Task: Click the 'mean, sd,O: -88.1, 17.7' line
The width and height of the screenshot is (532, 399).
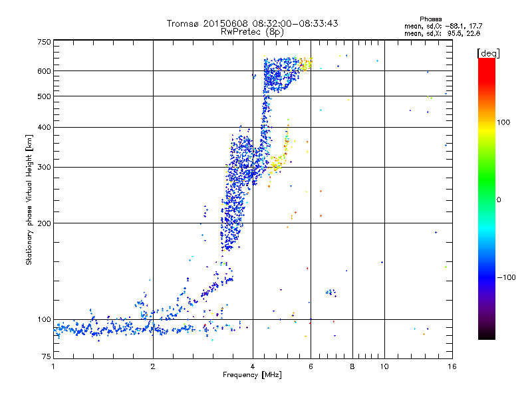Action: coord(443,26)
